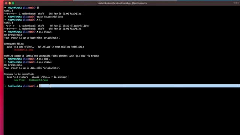Image resolution: width=240 pixels, height=135 pixels.
Task: Click 'Untracked files:' heading text
Action: pyautogui.click(x=14, y=44)
